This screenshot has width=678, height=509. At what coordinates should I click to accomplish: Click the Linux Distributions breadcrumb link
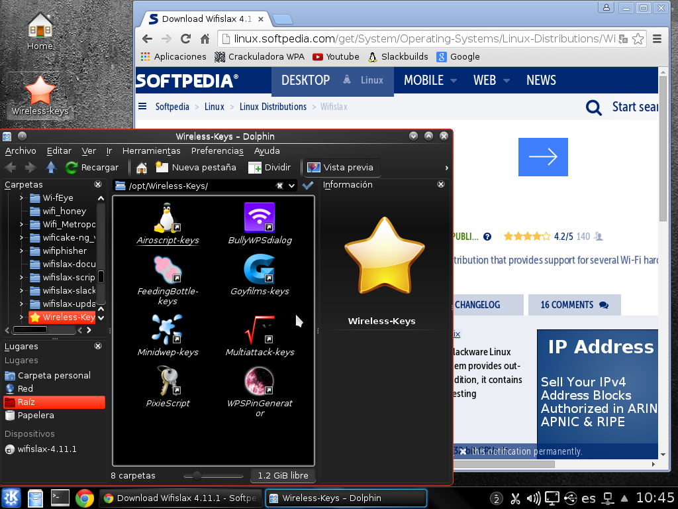tap(273, 107)
